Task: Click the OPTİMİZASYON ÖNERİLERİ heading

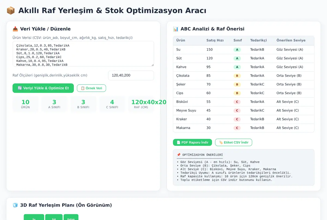Action: (x=202, y=155)
